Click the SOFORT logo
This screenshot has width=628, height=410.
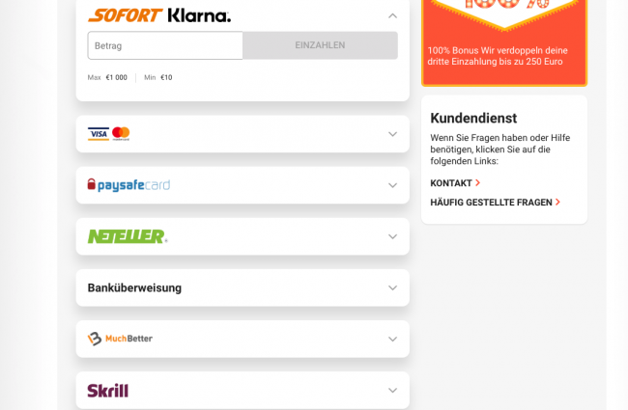(126, 15)
